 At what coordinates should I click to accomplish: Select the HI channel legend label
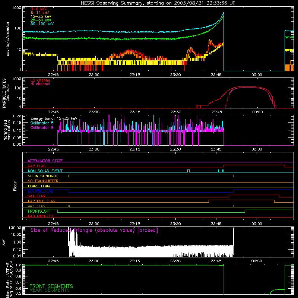[x=40, y=84]
